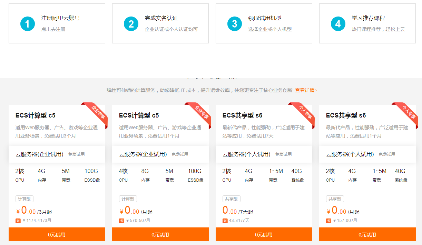
Task: Select the 完成实名认证 step title
Action: click(161, 18)
